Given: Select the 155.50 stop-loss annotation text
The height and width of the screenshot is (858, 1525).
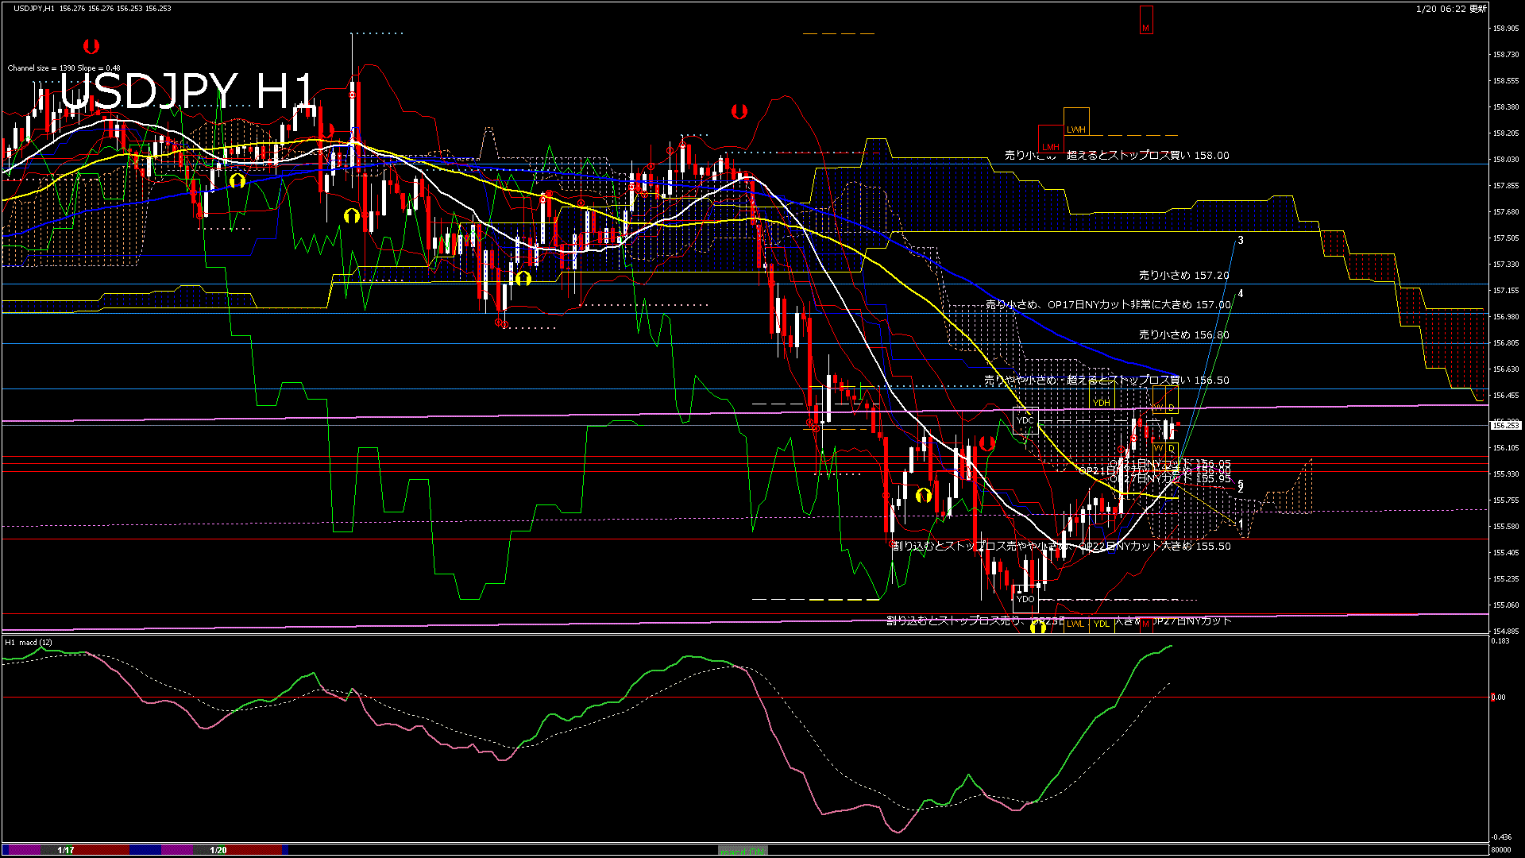Looking at the screenshot, I should (x=1061, y=547).
